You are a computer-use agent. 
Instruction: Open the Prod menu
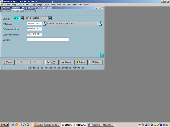[53, 5]
